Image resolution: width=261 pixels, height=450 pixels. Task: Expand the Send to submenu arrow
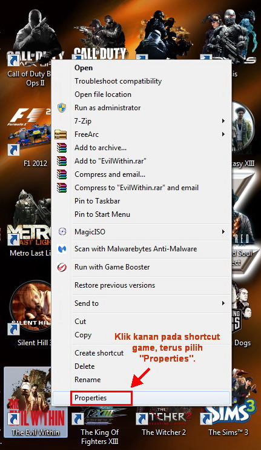click(x=223, y=303)
